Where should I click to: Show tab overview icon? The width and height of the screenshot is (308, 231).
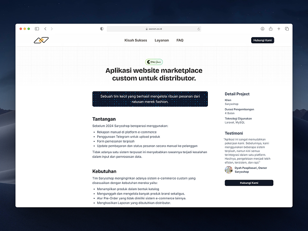287,29
